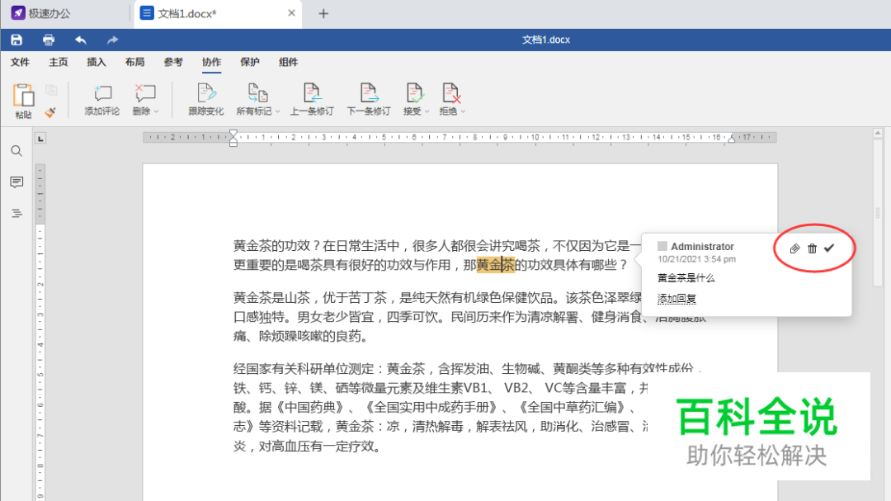Resolve the comment with the checkmark icon

pos(830,248)
